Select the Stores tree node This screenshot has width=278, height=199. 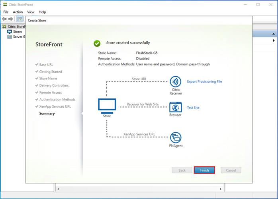pos(18,32)
